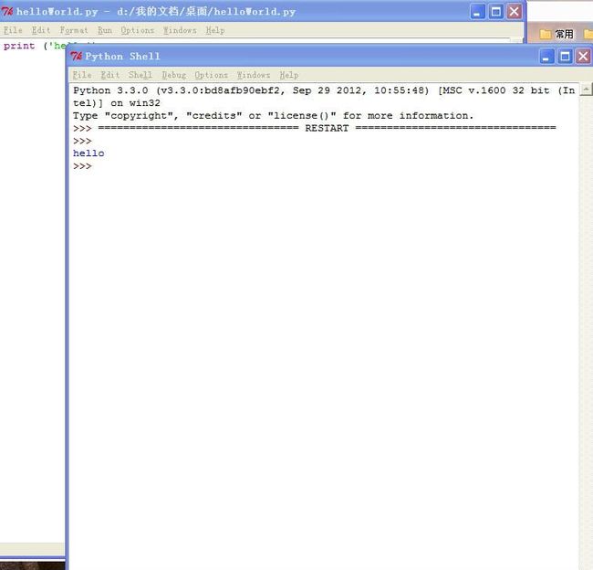Open Format menu in helloWorld.py editor
Viewport: 593px width, 570px height.
(x=74, y=30)
